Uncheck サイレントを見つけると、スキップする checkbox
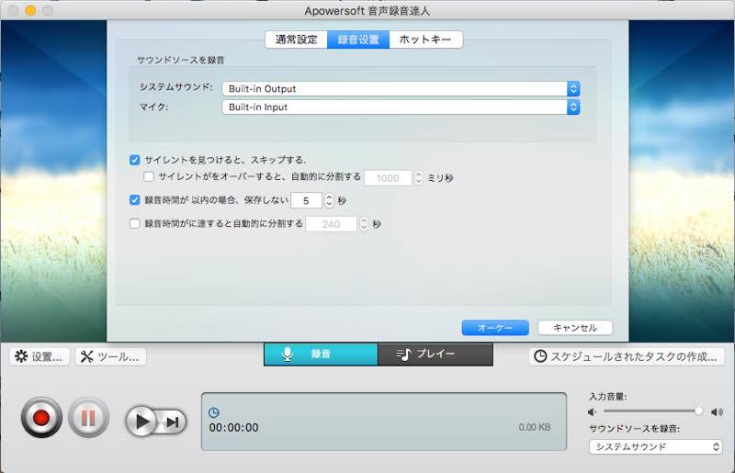Image resolution: width=735 pixels, height=473 pixels. (134, 160)
